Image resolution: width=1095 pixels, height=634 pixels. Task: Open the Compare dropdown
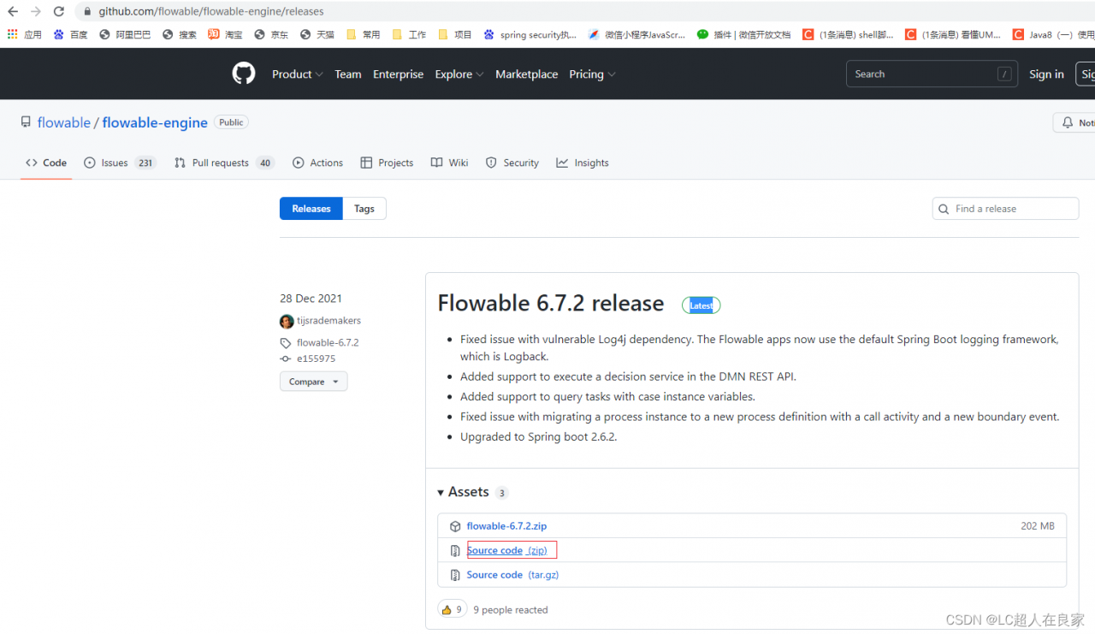(x=313, y=382)
